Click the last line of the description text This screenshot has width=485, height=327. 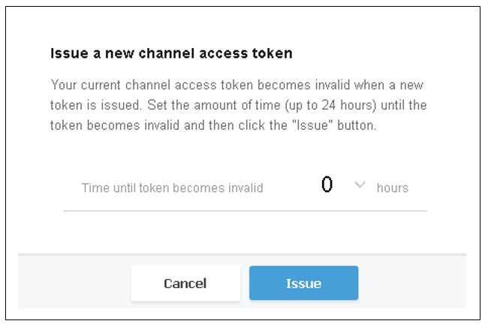tap(213, 126)
